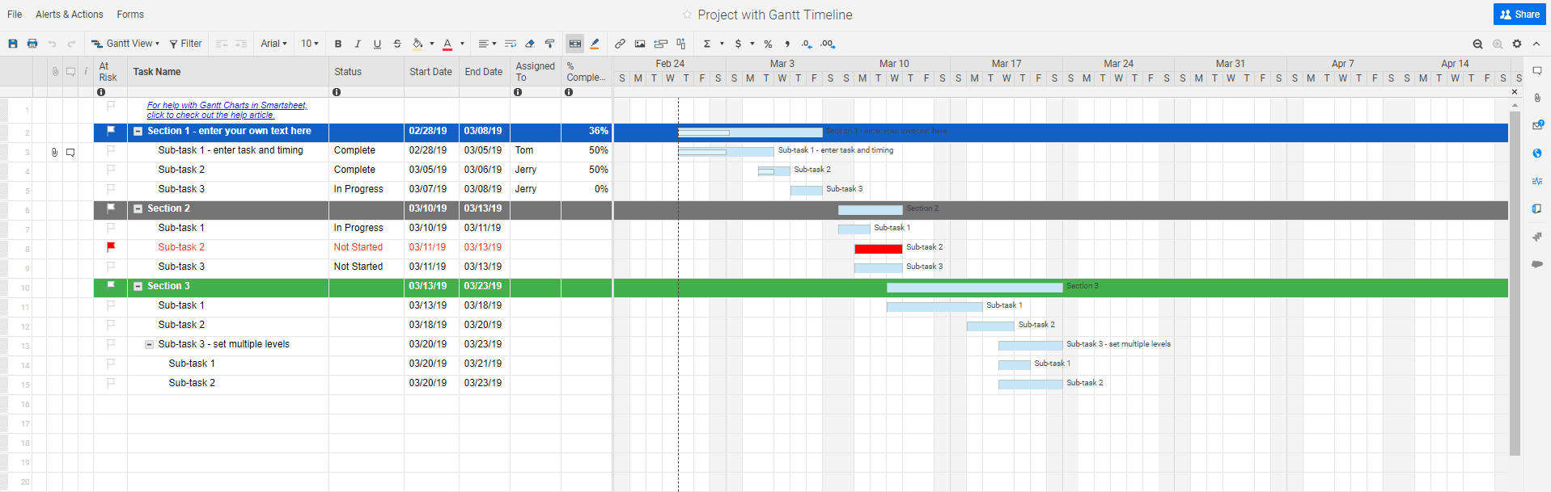
Task: Collapse Sub-task 3 - set multiple levels
Action: pyautogui.click(x=149, y=344)
